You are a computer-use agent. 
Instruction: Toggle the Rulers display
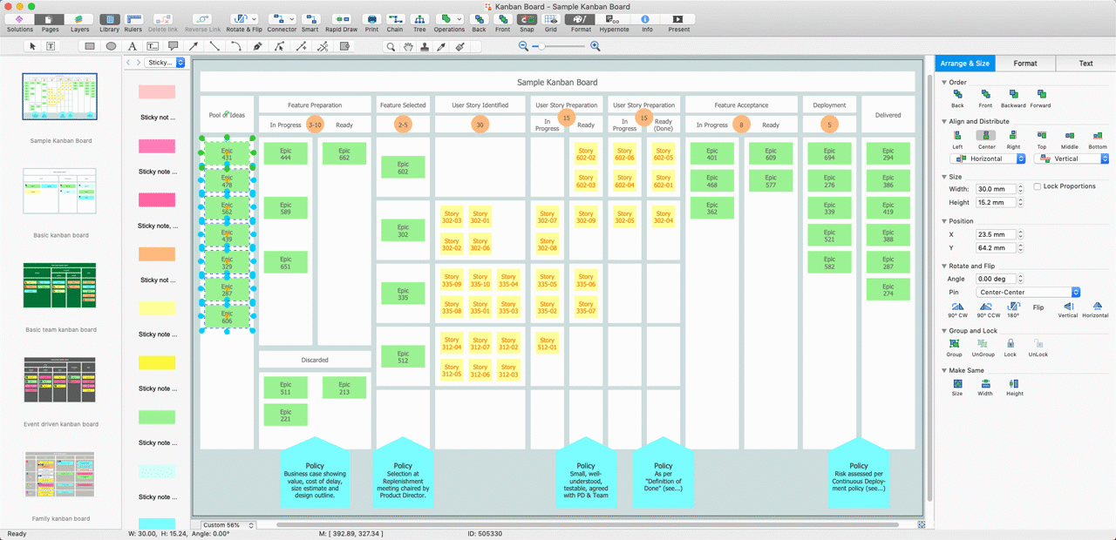133,18
